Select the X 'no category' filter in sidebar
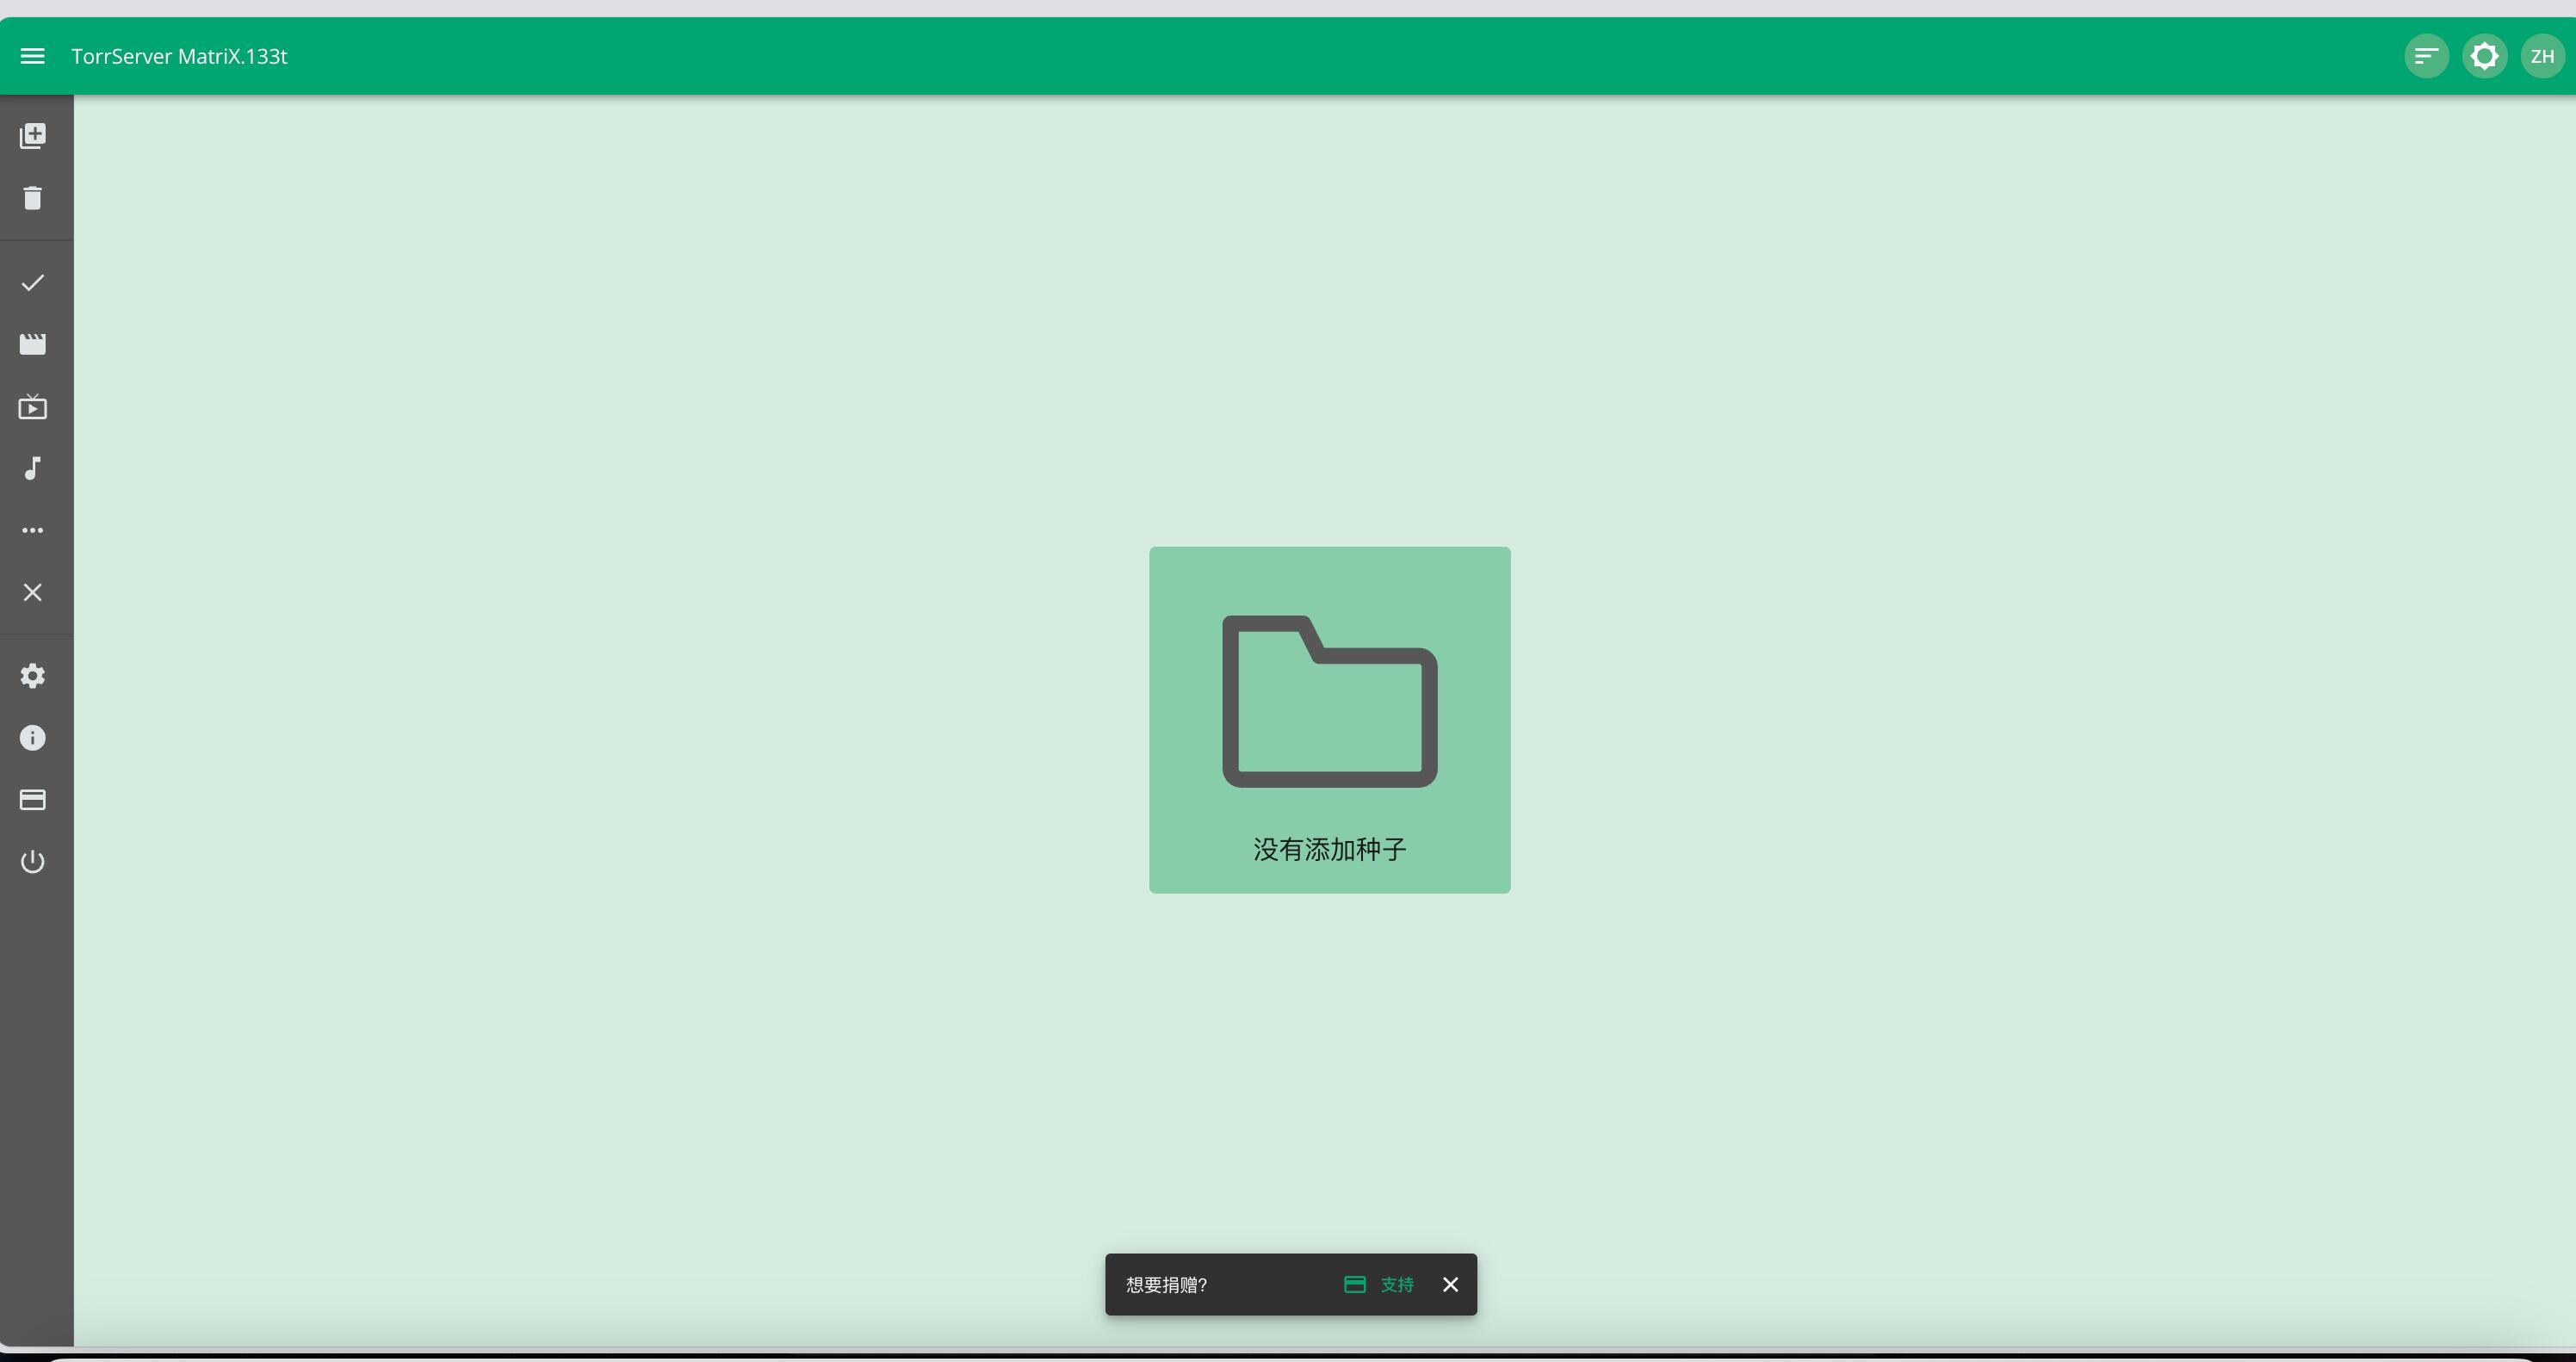 click(32, 592)
